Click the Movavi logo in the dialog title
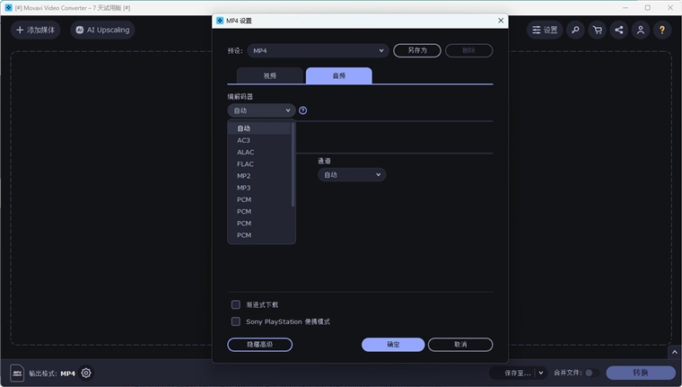The height and width of the screenshot is (387, 682). [220, 21]
